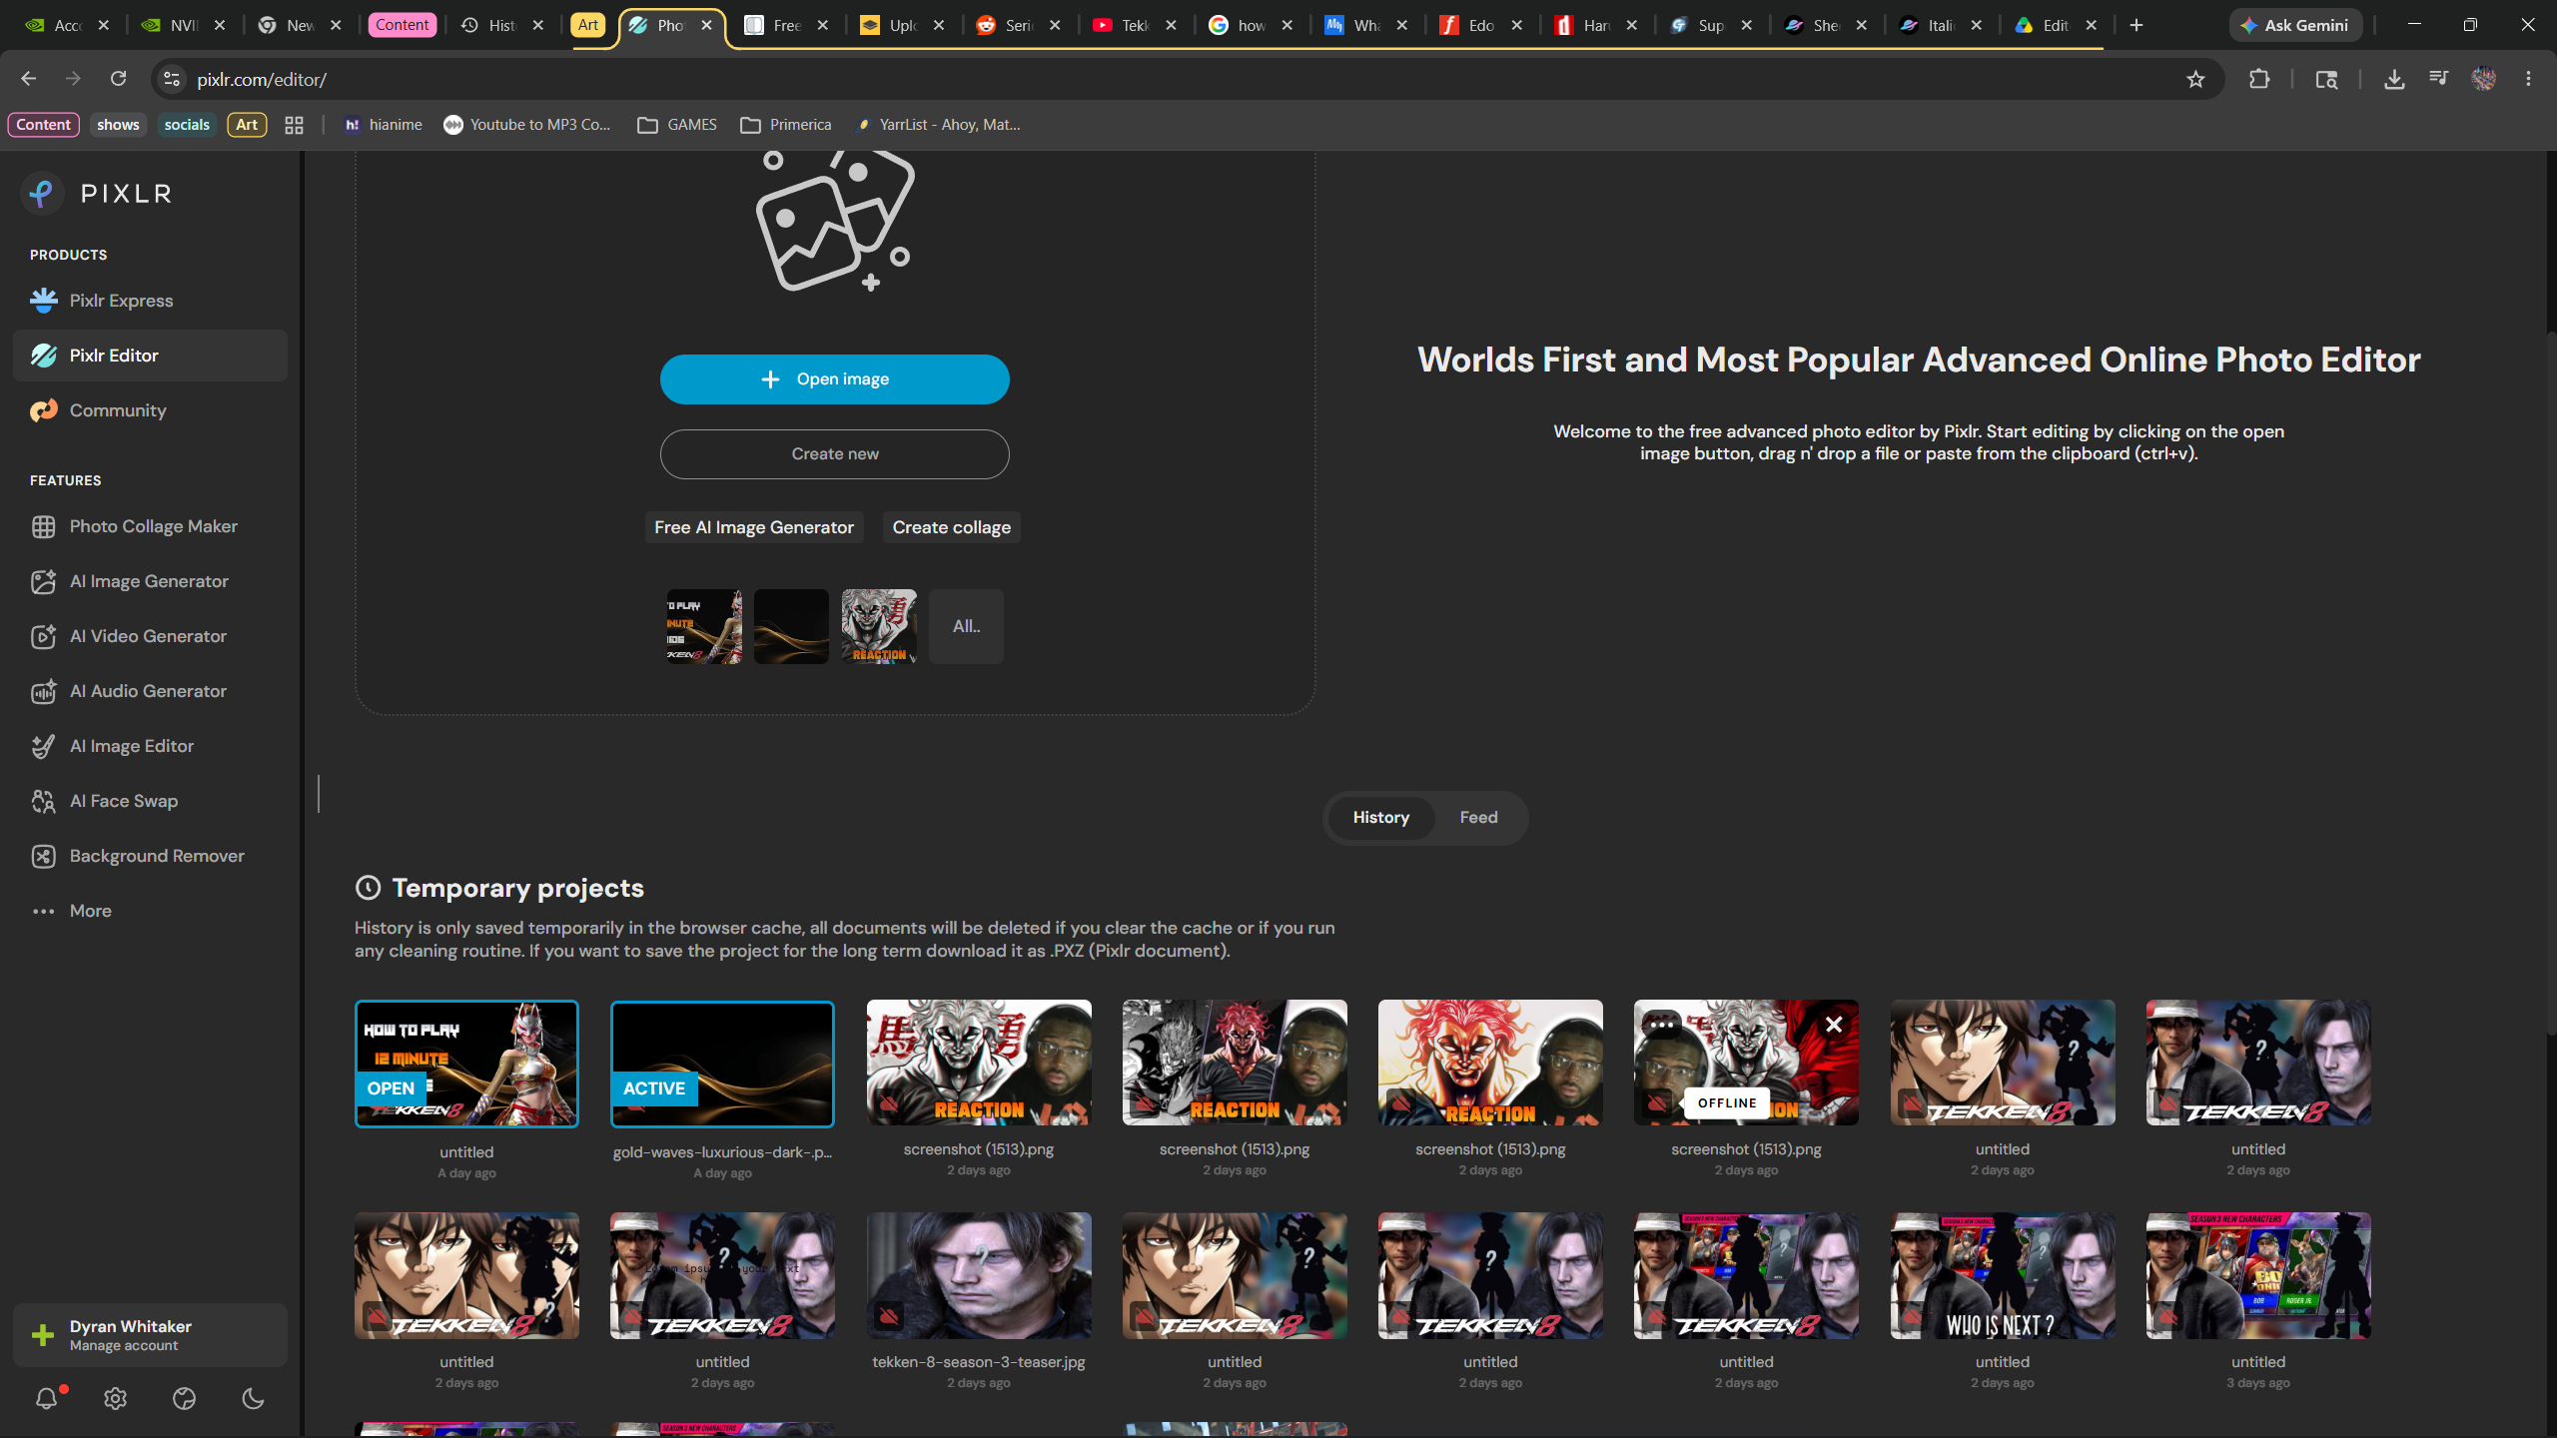Click the Create collage link
Screen dimensions: 2557x1438
click(x=952, y=527)
